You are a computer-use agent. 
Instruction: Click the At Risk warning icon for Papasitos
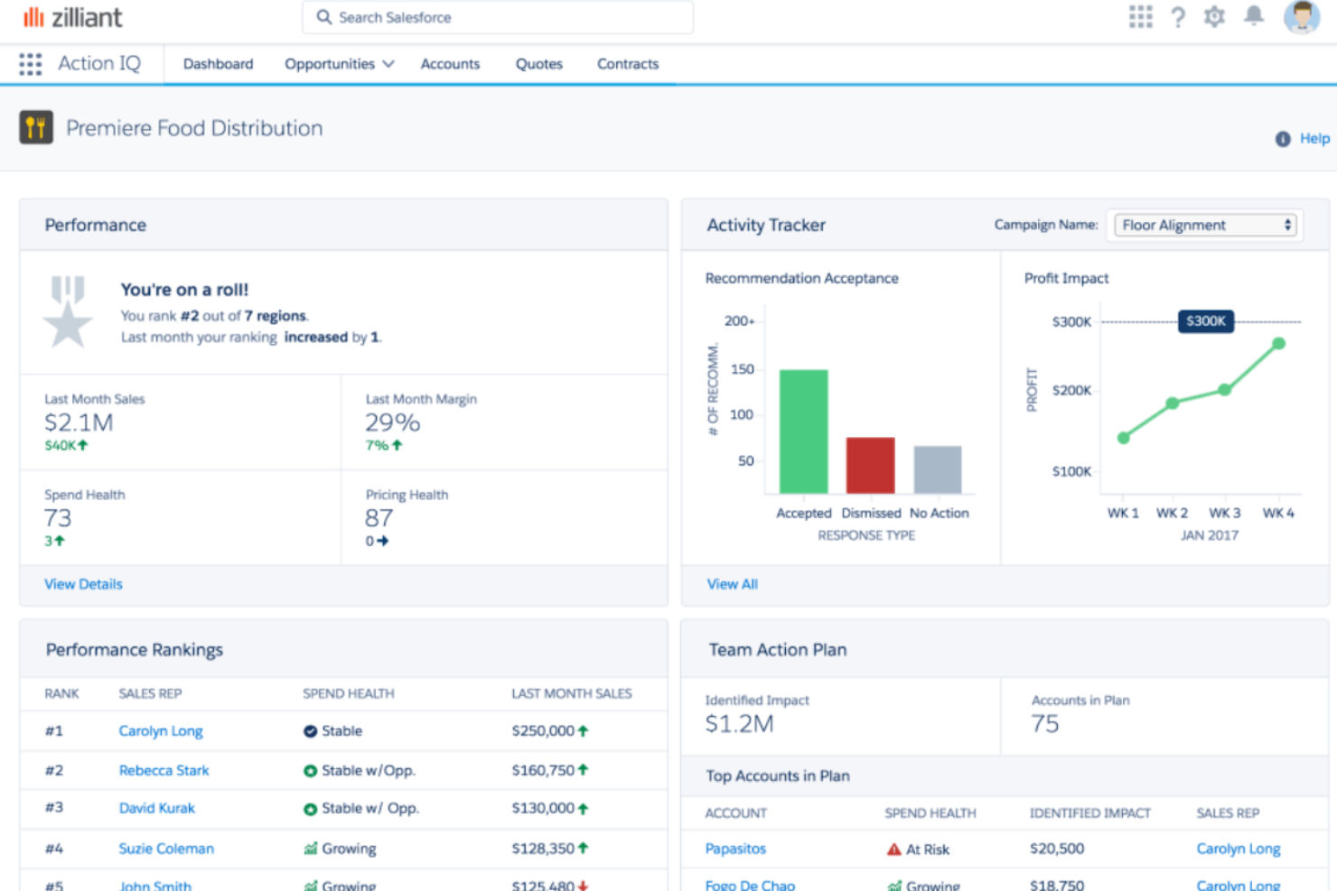[x=893, y=849]
